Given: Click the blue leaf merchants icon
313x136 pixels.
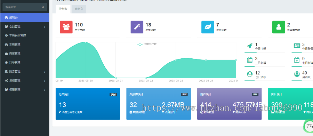Looking at the screenshot, I should (x=208, y=27).
